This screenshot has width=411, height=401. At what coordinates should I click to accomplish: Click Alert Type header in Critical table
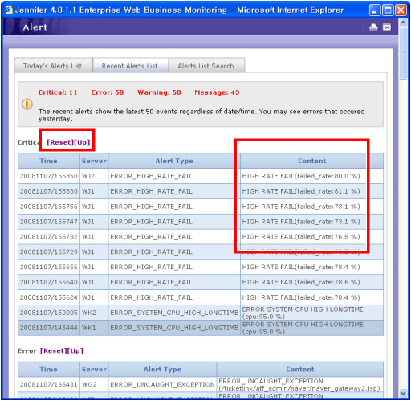[174, 161]
